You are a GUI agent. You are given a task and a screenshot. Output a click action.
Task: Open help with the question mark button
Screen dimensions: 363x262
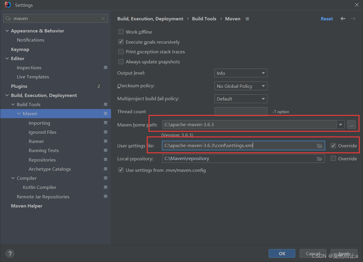[x=10, y=253]
